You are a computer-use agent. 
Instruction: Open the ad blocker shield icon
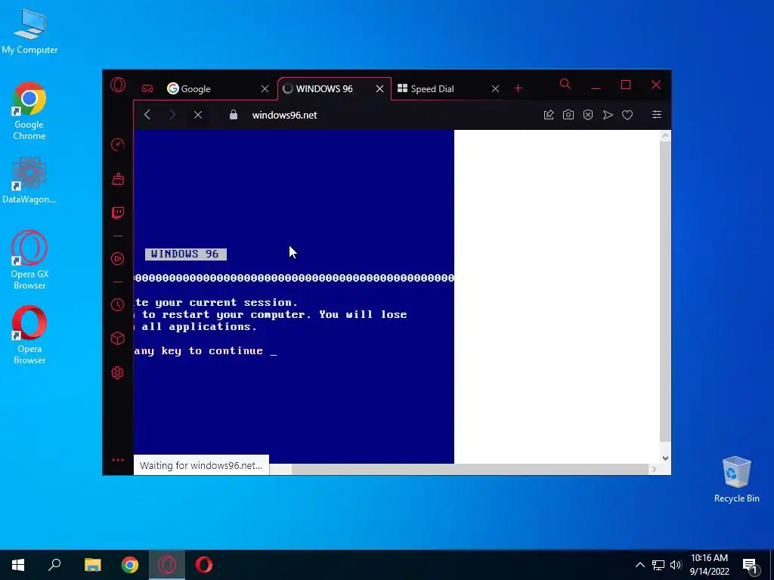[588, 115]
